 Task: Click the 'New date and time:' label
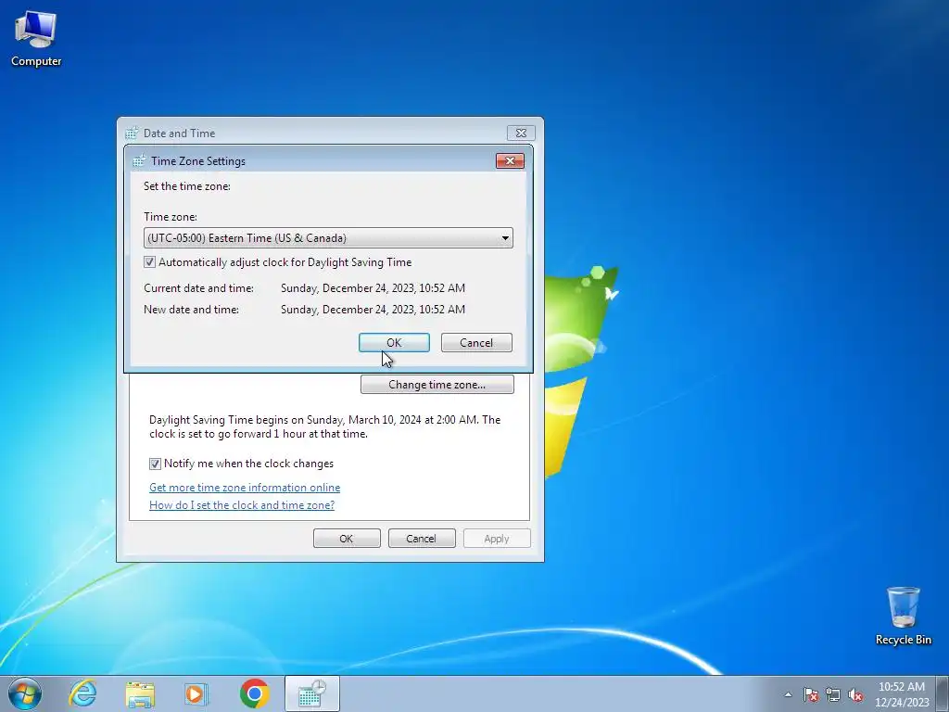point(191,310)
